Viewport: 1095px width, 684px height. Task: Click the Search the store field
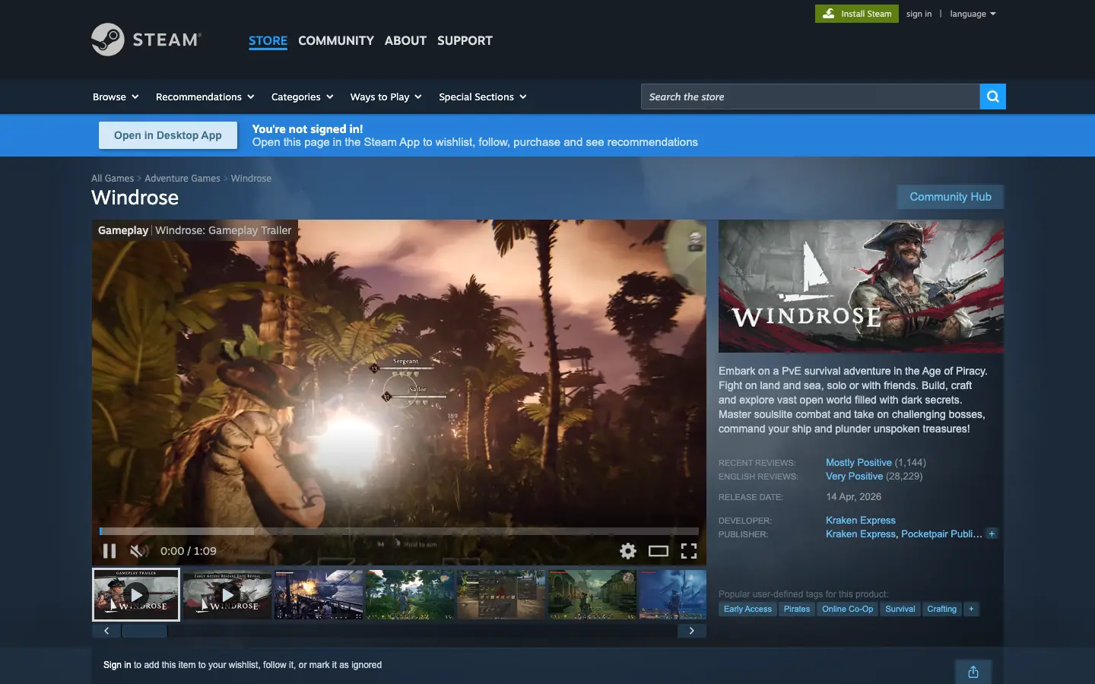click(810, 97)
